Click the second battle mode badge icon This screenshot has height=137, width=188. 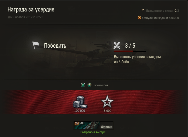point(89,85)
